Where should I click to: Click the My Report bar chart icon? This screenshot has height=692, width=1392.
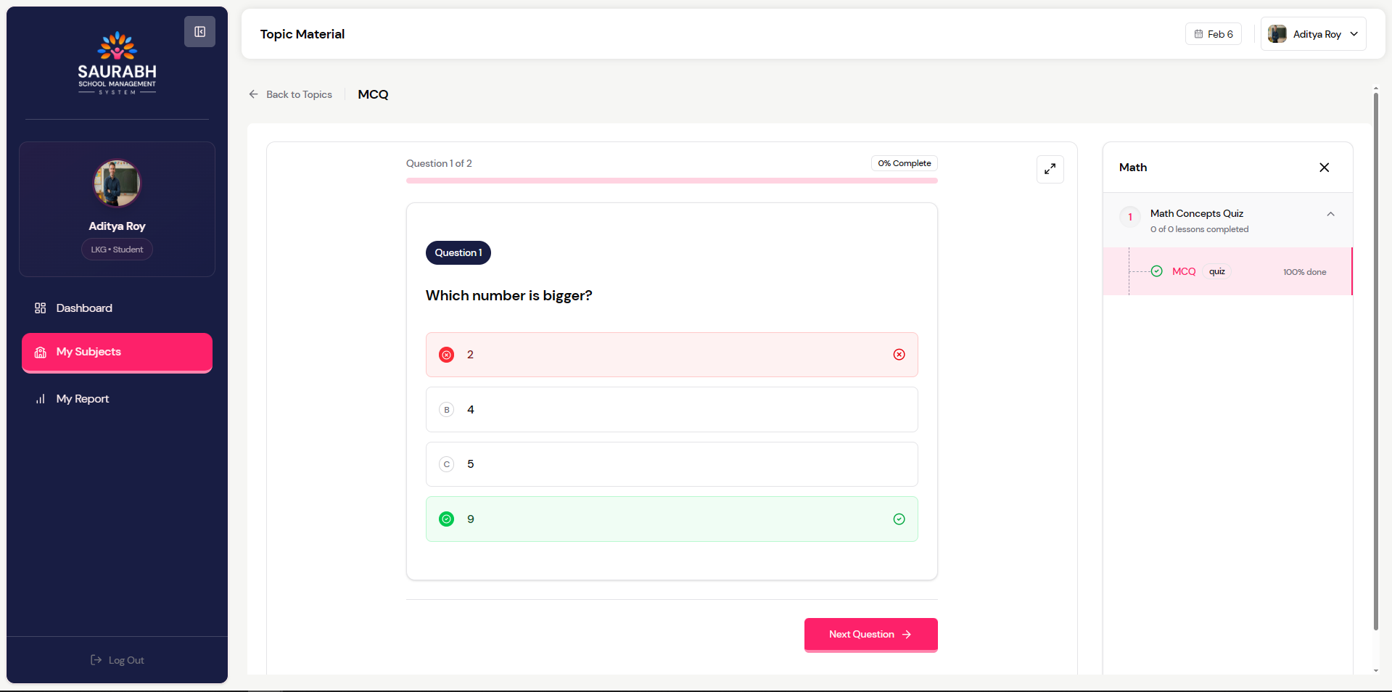41,399
